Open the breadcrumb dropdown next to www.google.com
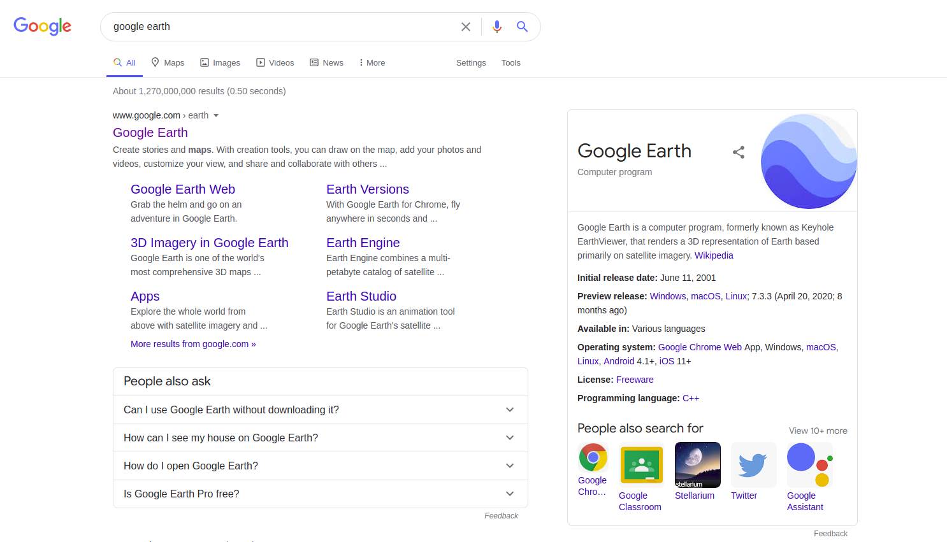This screenshot has height=542, width=947. click(x=216, y=115)
